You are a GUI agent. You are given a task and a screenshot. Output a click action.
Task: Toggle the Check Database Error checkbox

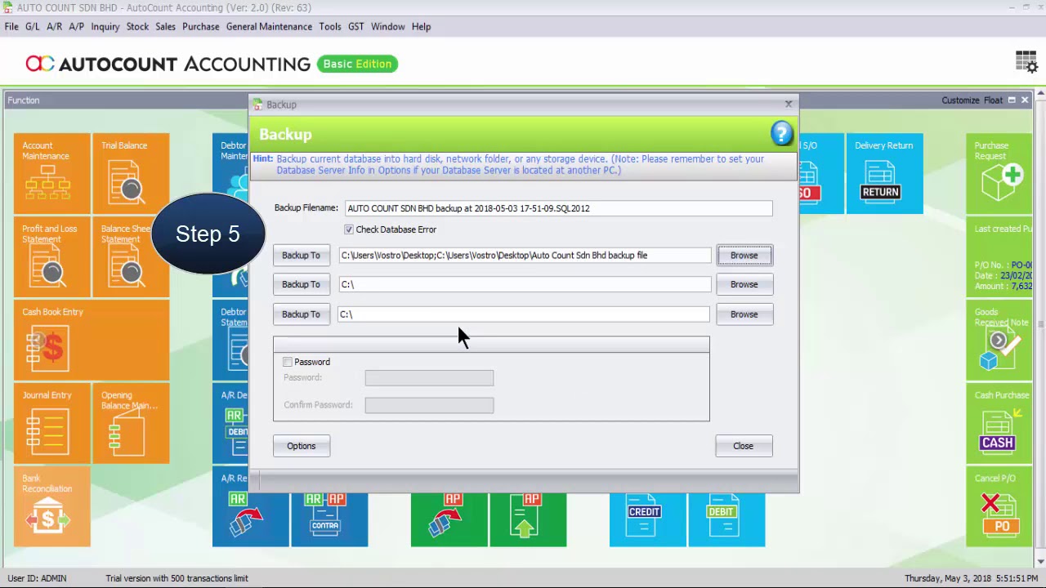pyautogui.click(x=349, y=229)
